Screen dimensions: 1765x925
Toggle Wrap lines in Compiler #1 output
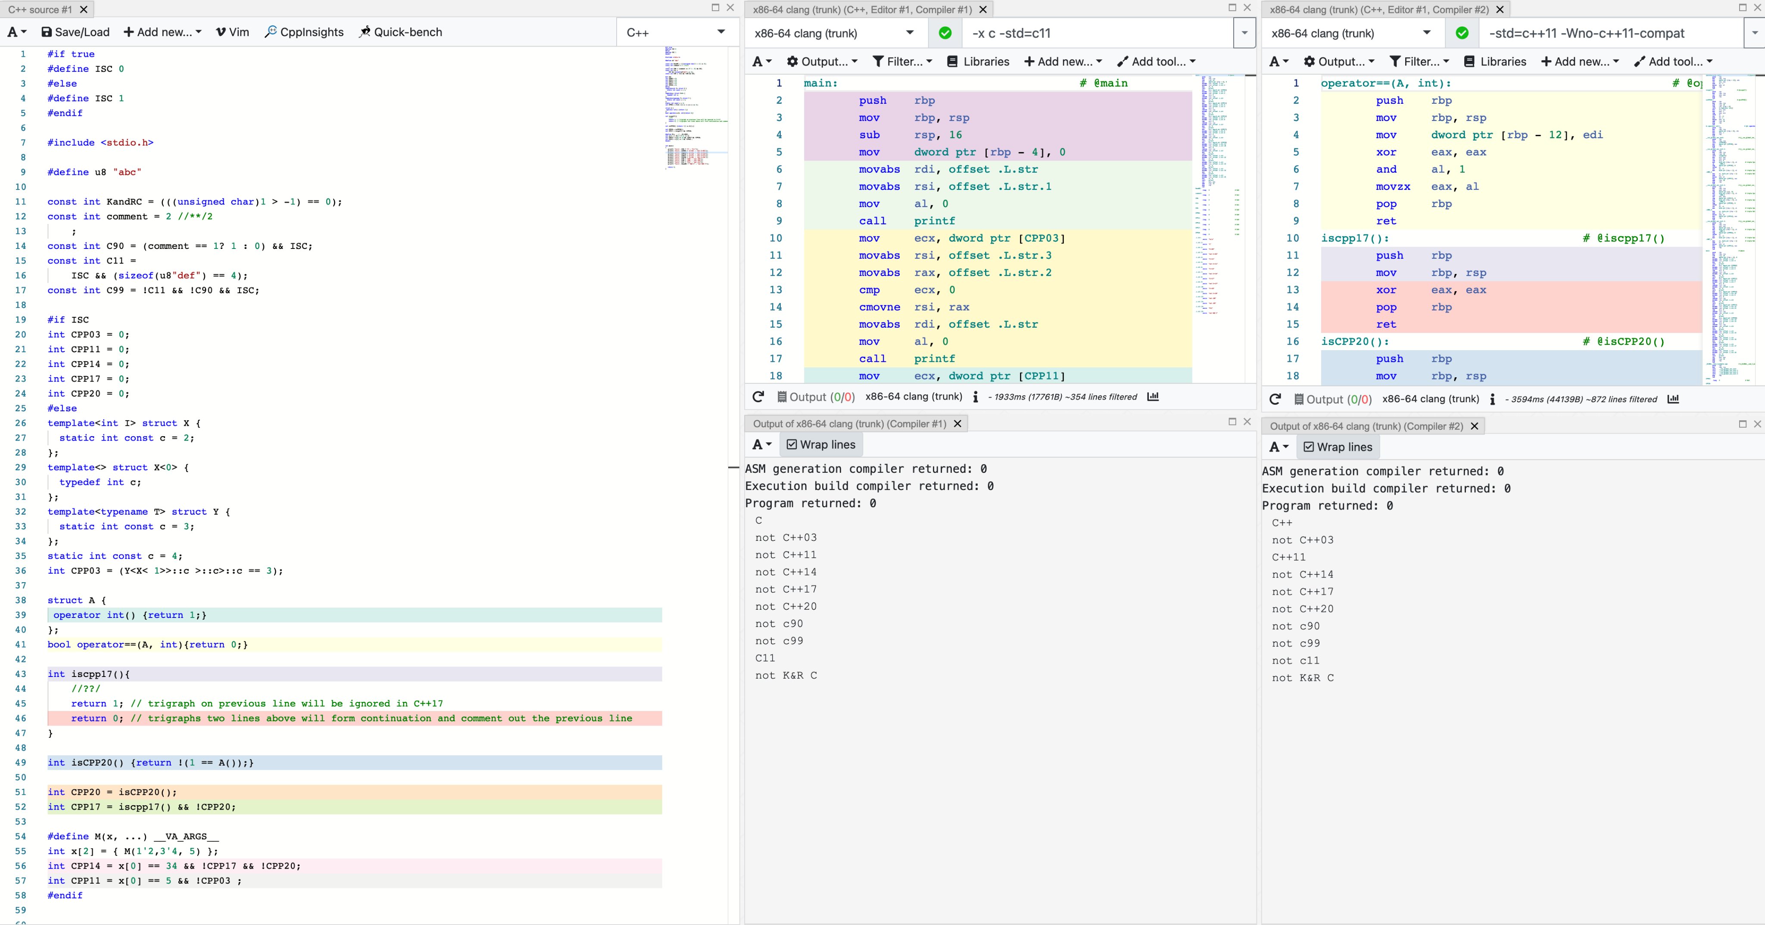(x=821, y=444)
